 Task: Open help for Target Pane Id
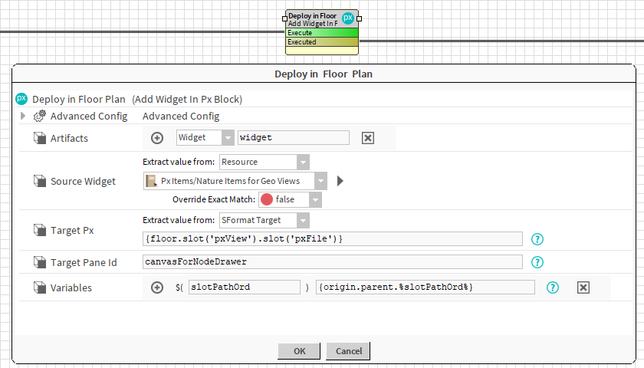(x=537, y=262)
